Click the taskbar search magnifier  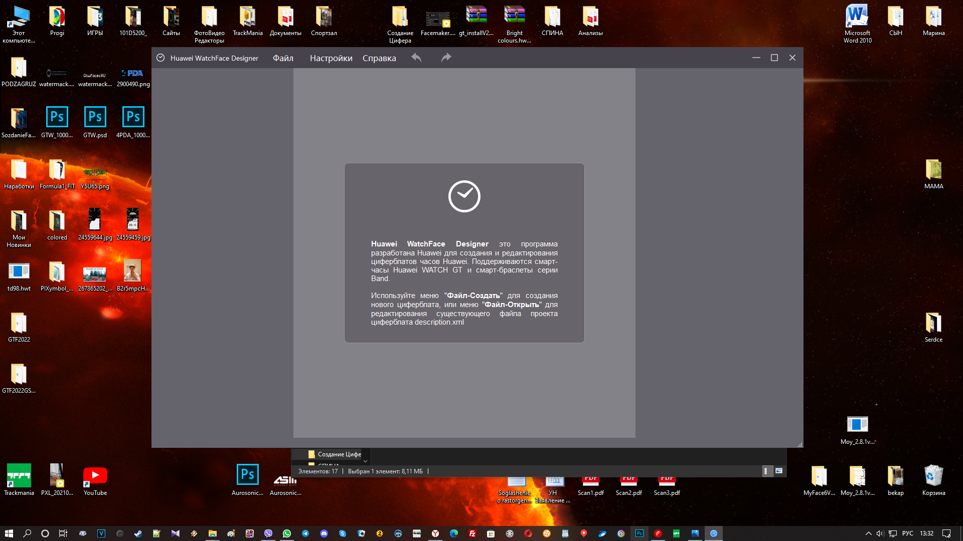27,533
